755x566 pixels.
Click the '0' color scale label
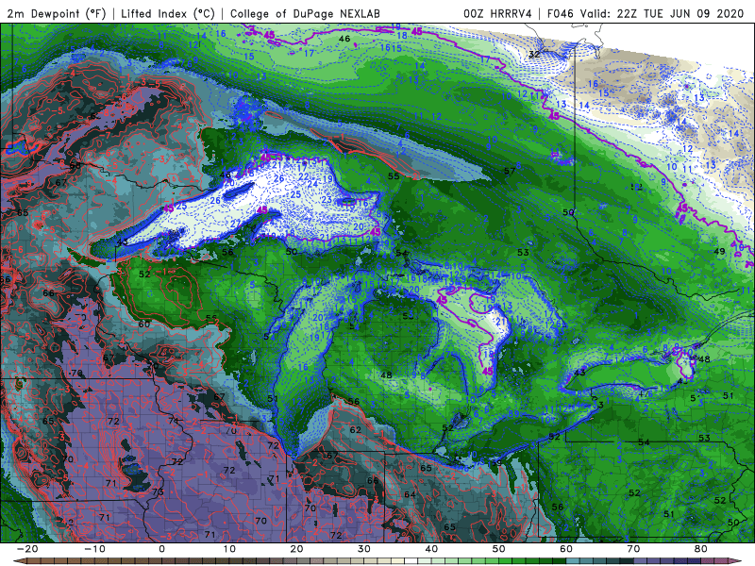point(161,549)
